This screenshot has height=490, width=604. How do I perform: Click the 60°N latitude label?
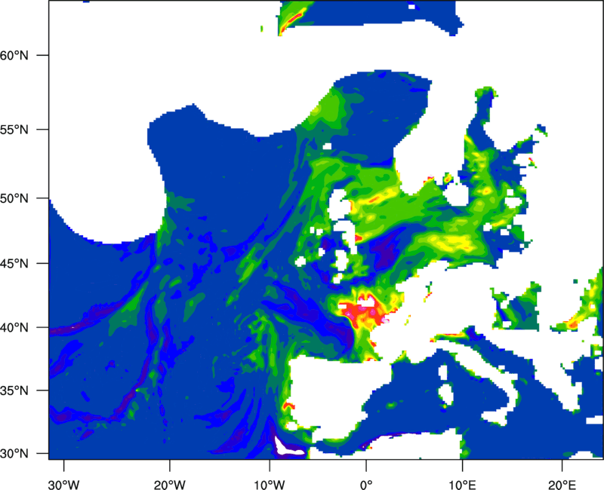click(x=14, y=55)
